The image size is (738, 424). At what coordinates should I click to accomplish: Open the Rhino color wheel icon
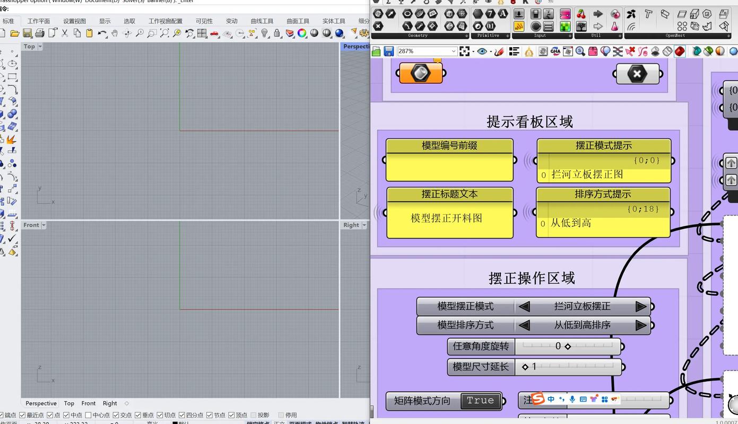pyautogui.click(x=302, y=33)
